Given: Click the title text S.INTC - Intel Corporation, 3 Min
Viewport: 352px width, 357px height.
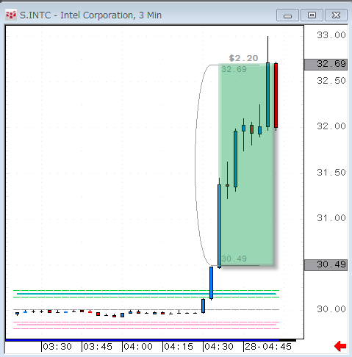Looking at the screenshot, I should [x=90, y=15].
